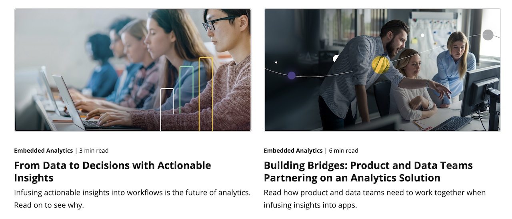
Task: Click the '3 min read' label
Action: point(94,151)
